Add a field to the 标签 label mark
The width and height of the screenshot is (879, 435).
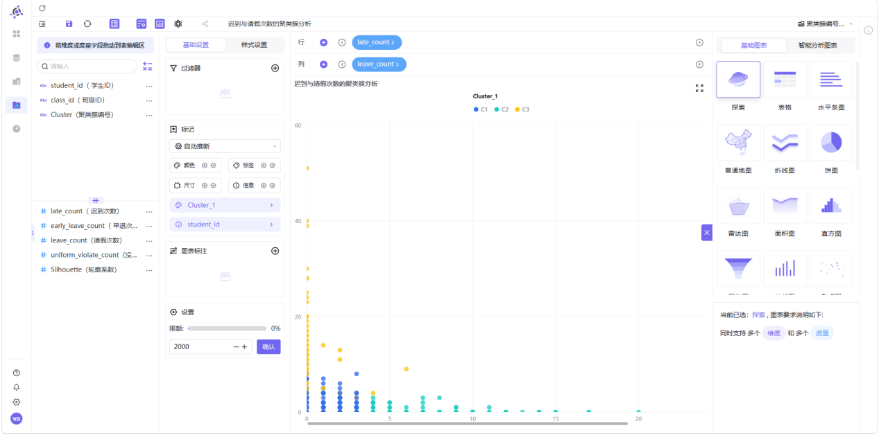[x=264, y=166]
